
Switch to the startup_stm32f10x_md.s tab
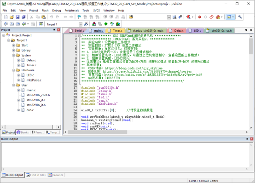pos(146,30)
